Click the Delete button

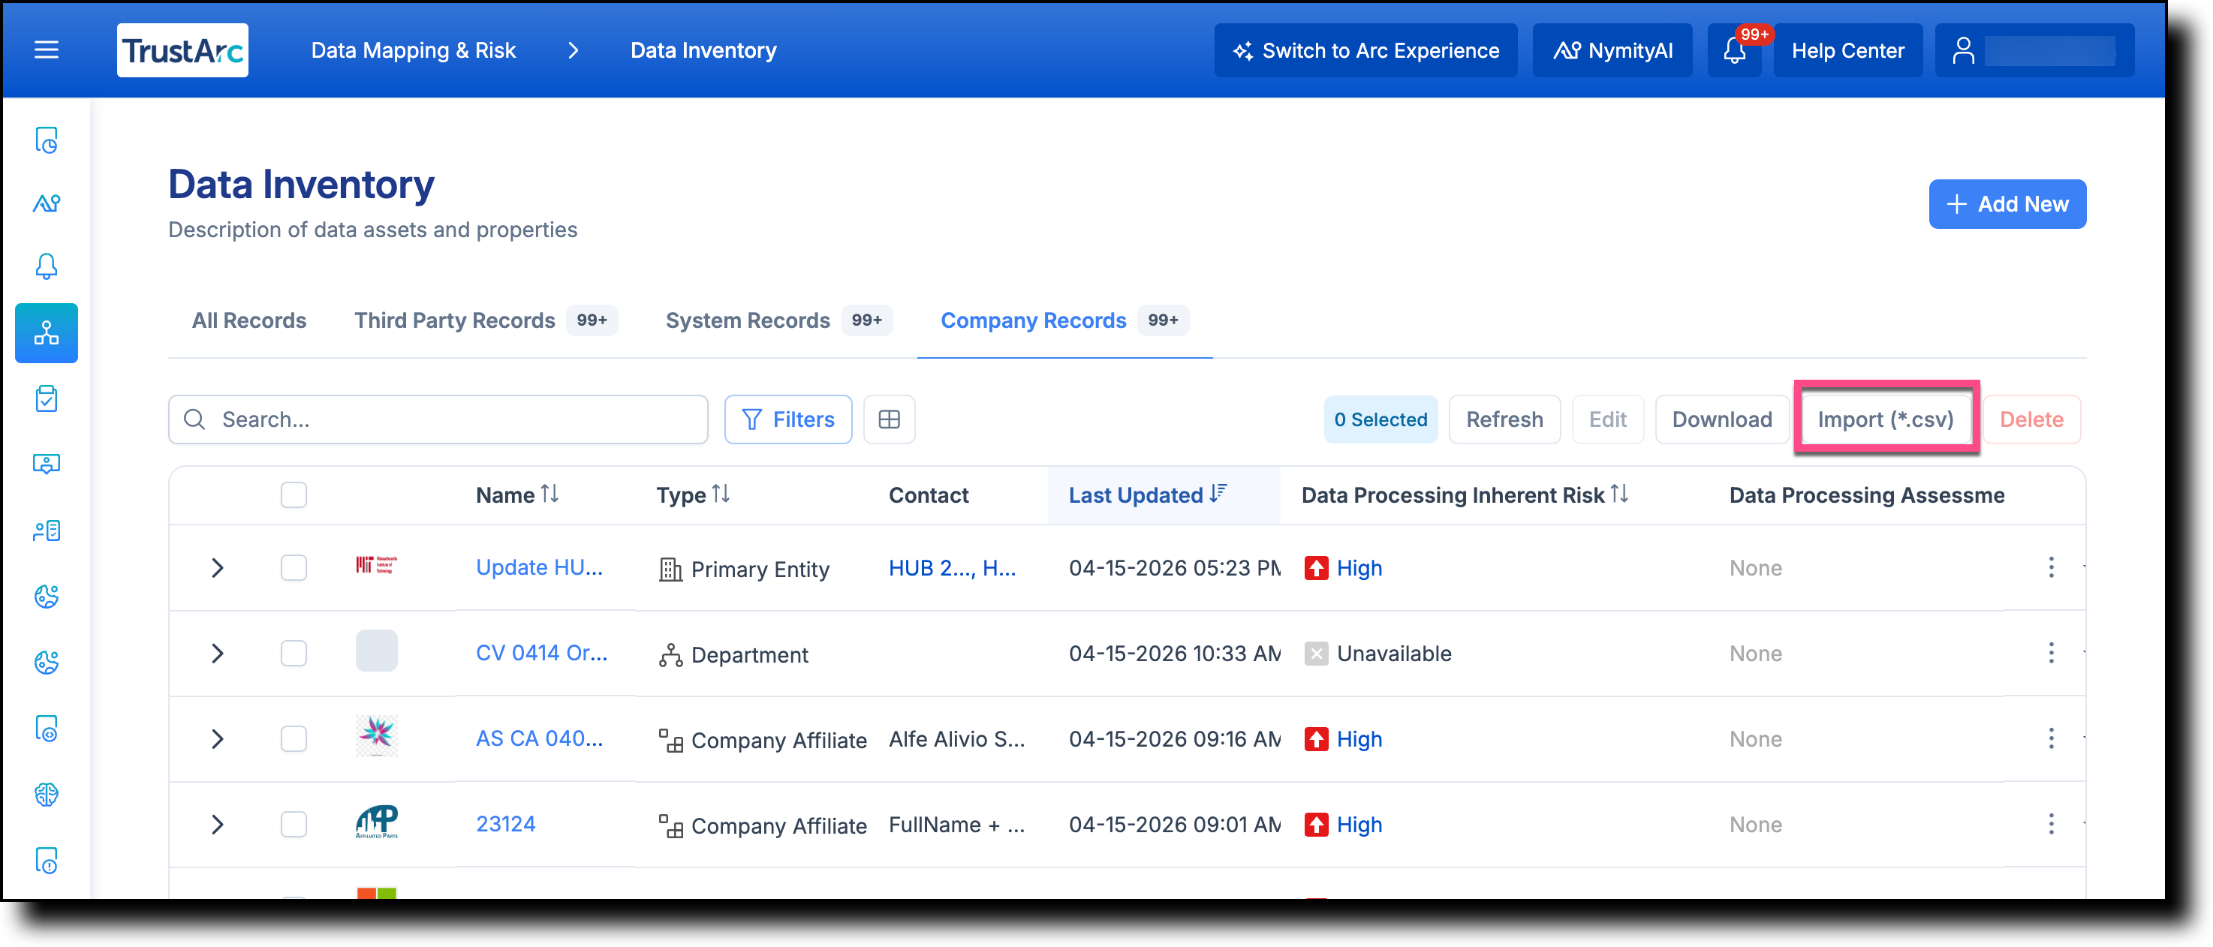coord(2031,419)
